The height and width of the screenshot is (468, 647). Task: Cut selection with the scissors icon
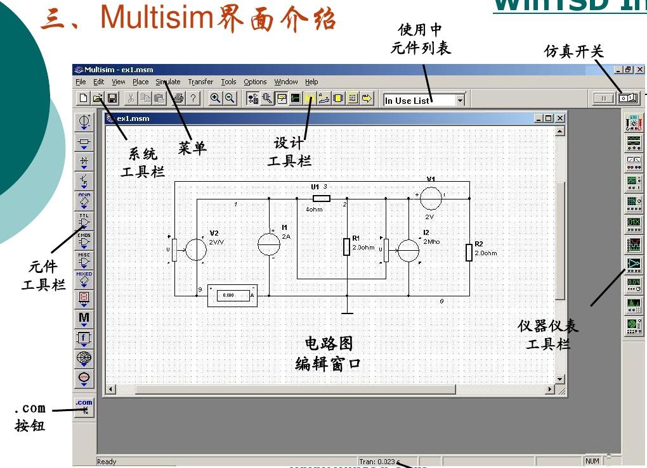point(131,98)
